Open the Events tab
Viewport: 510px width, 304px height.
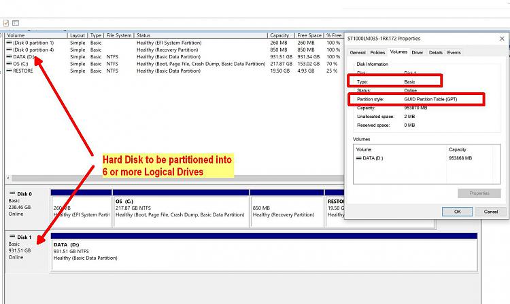(x=454, y=52)
